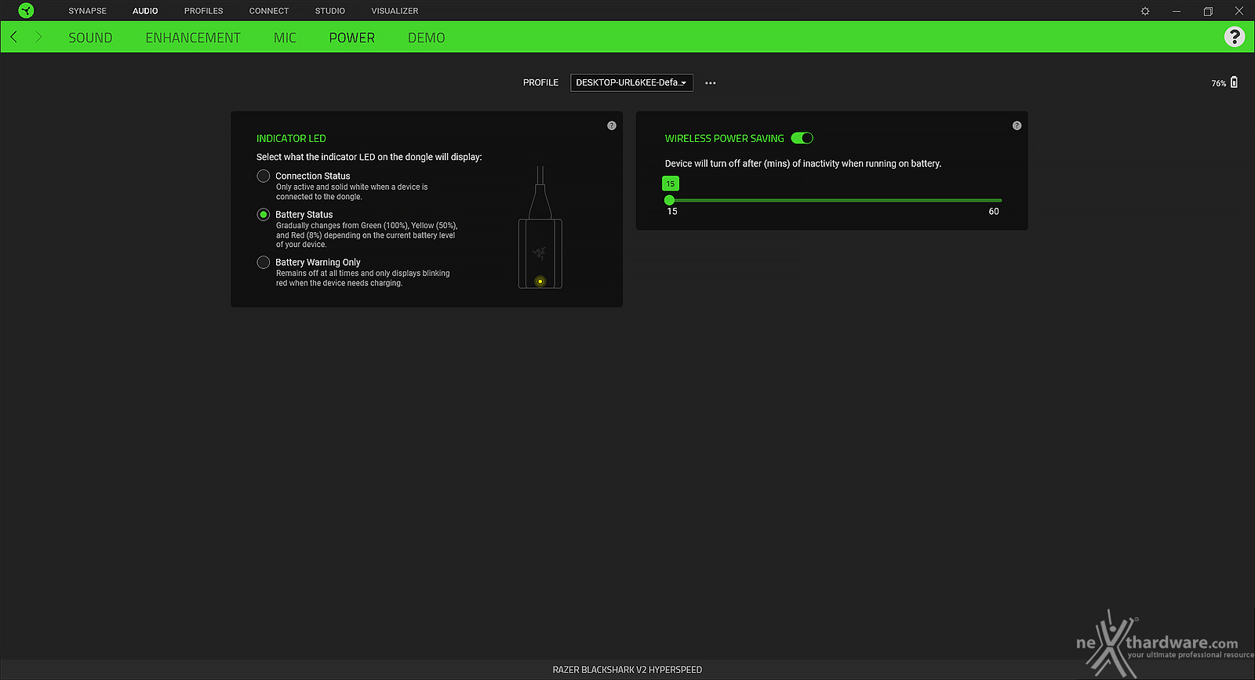The height and width of the screenshot is (680, 1255).
Task: Go back with the left arrow
Action: coord(14,37)
